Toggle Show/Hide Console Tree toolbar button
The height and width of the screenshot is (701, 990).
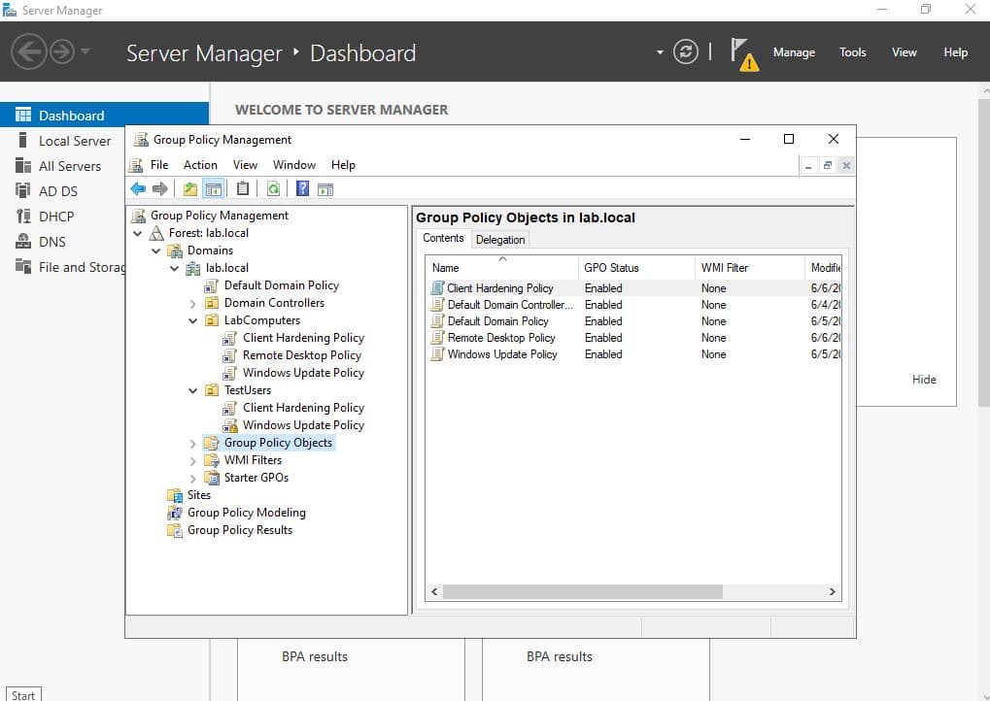pos(214,189)
